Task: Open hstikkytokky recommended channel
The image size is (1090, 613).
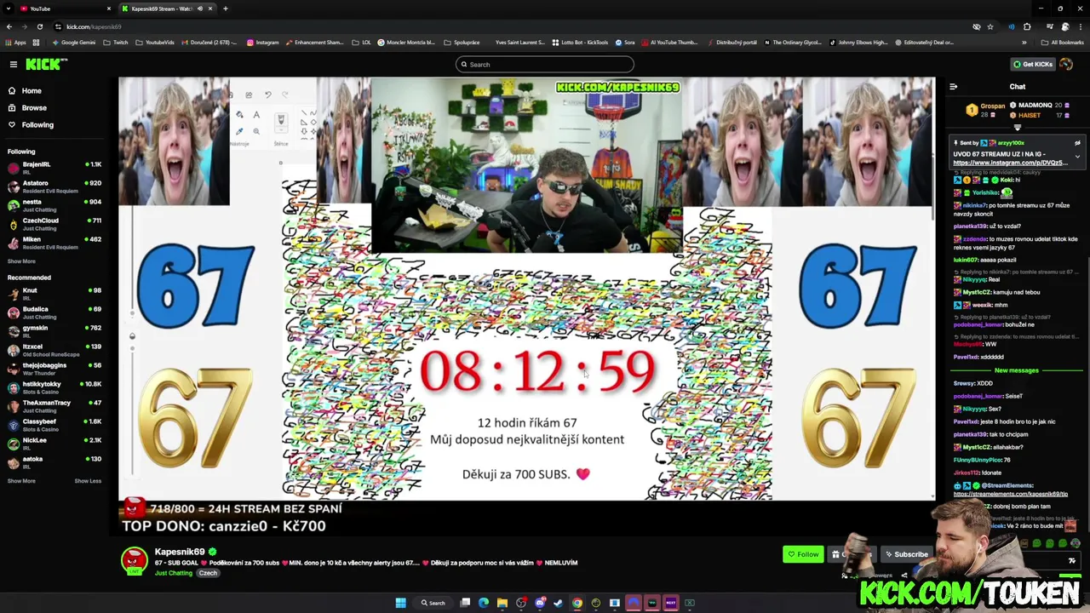Action: coord(54,387)
